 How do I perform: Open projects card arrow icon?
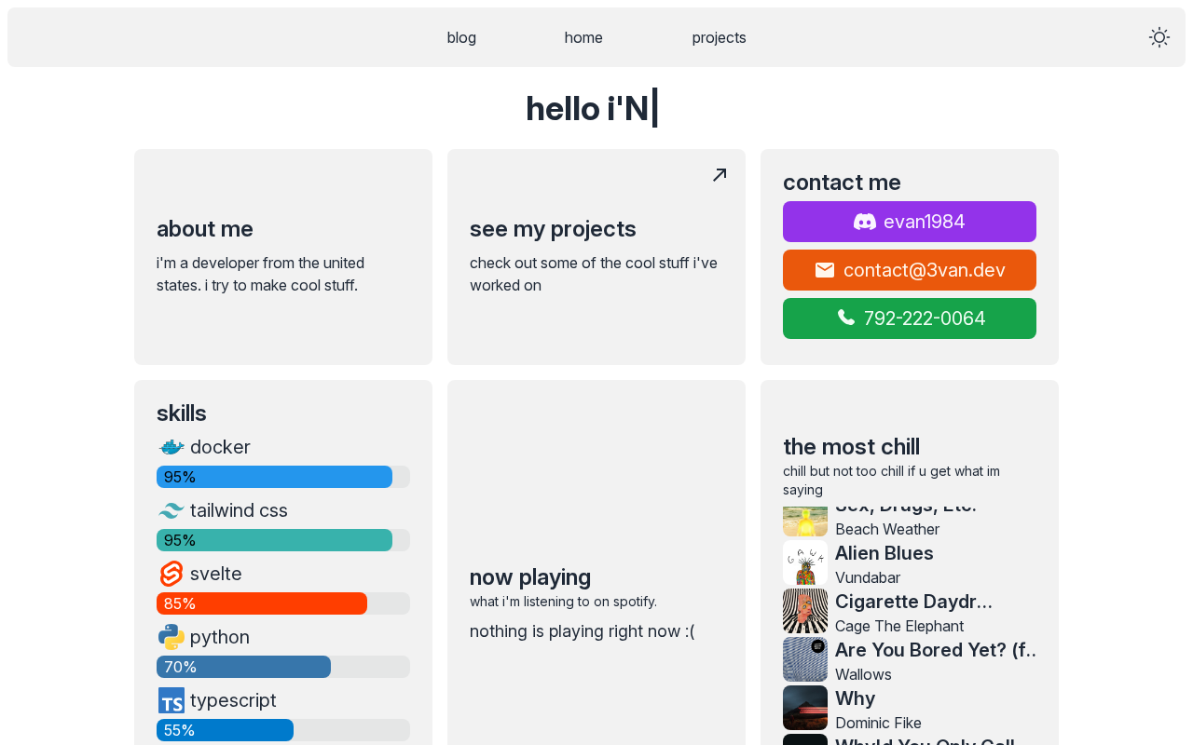tap(720, 175)
